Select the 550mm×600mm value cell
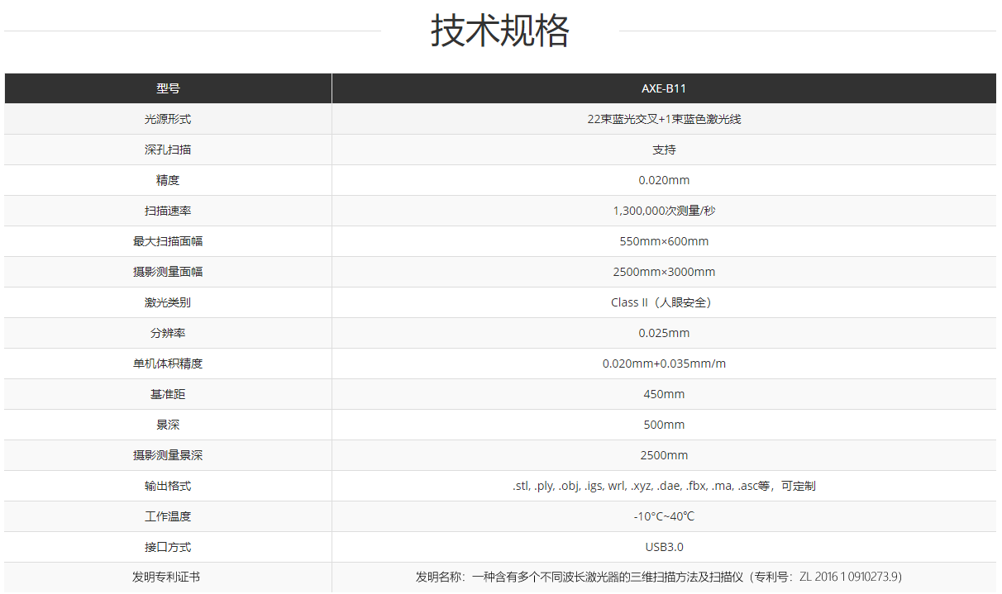Image resolution: width=1002 pixels, height=594 pixels. pos(664,241)
